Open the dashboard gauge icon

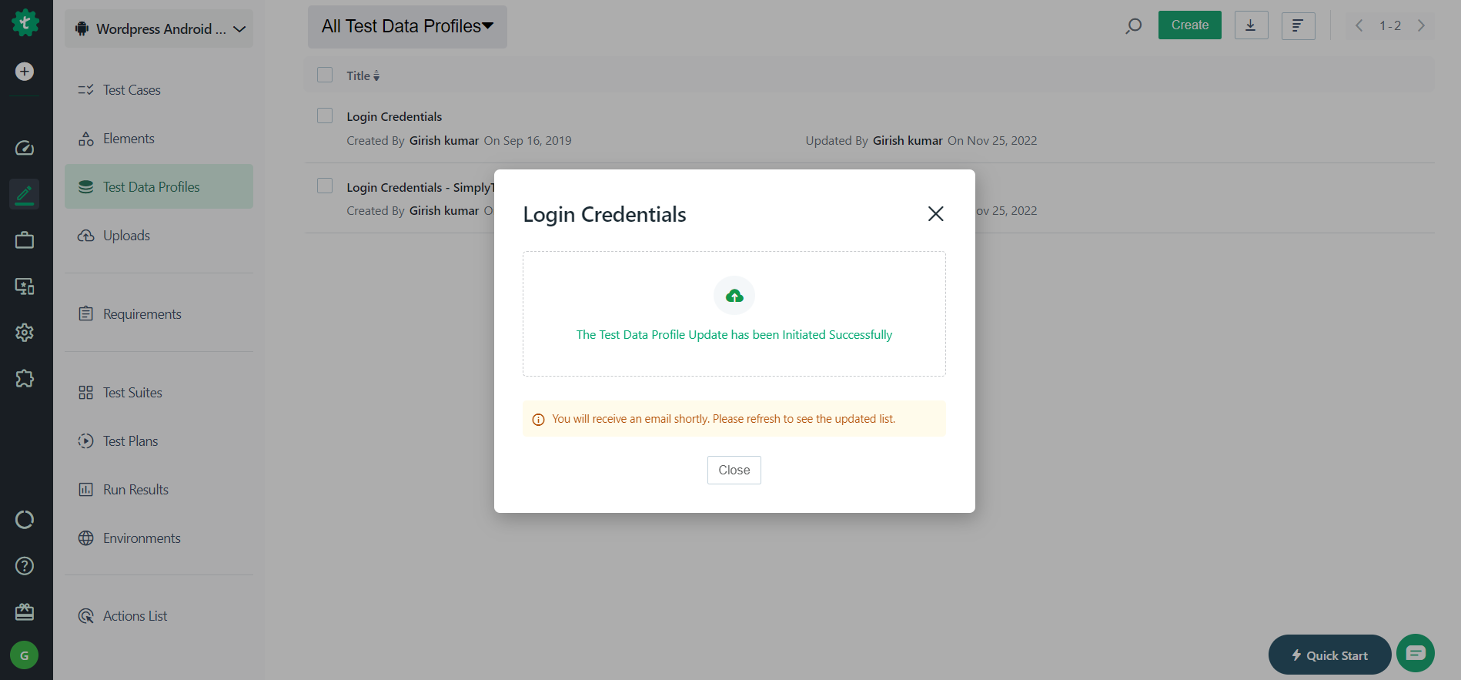(x=25, y=148)
